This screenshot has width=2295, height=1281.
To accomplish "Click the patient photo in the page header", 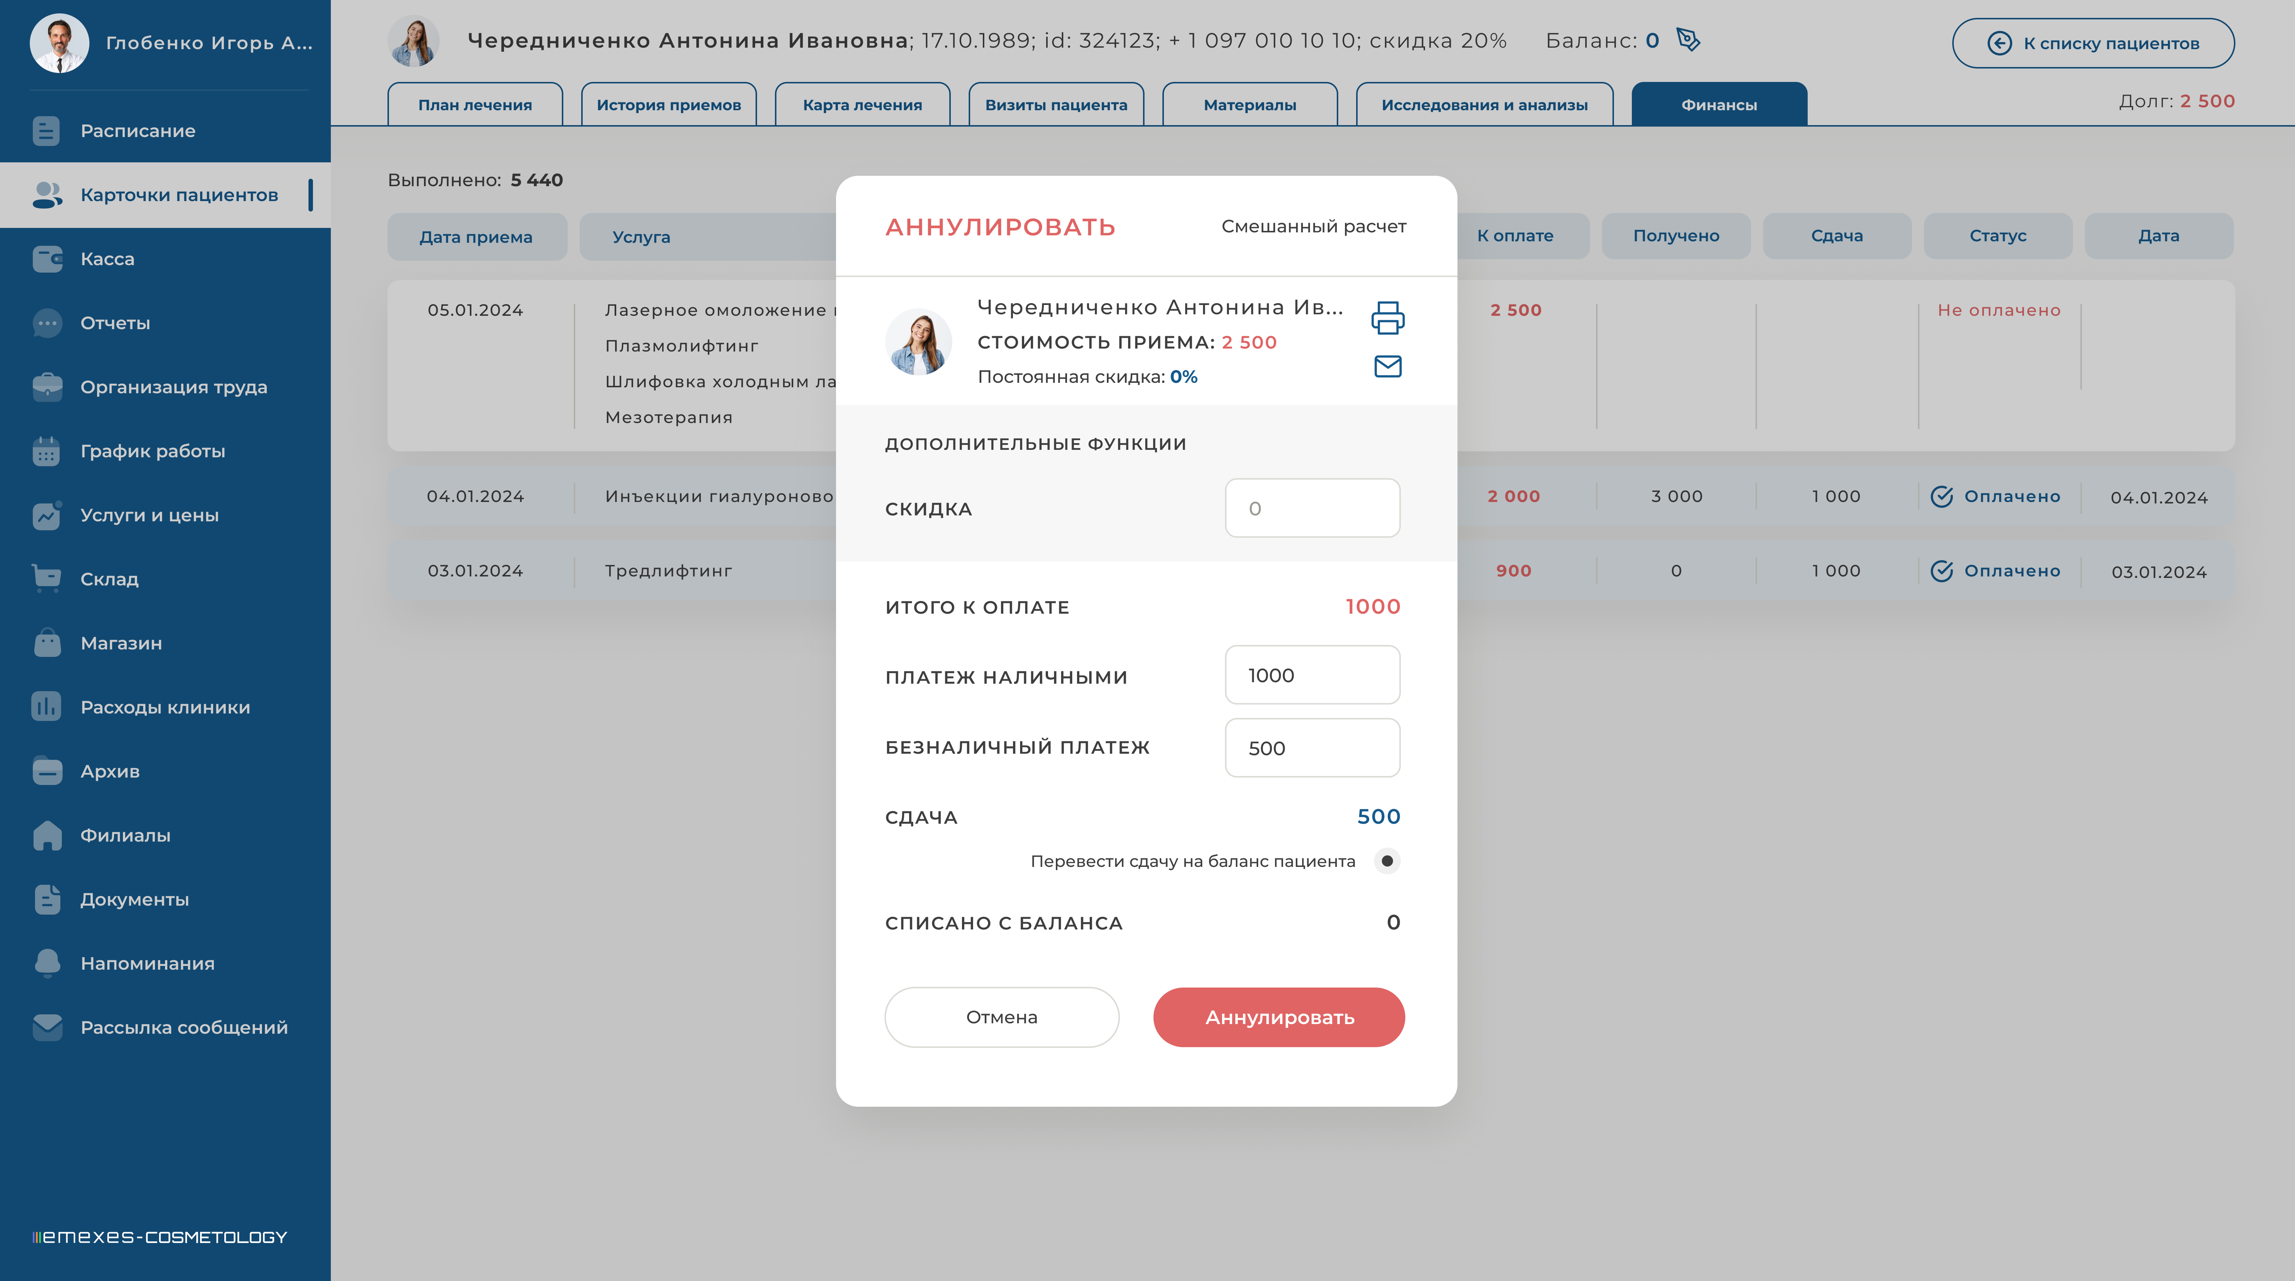I will (x=414, y=41).
